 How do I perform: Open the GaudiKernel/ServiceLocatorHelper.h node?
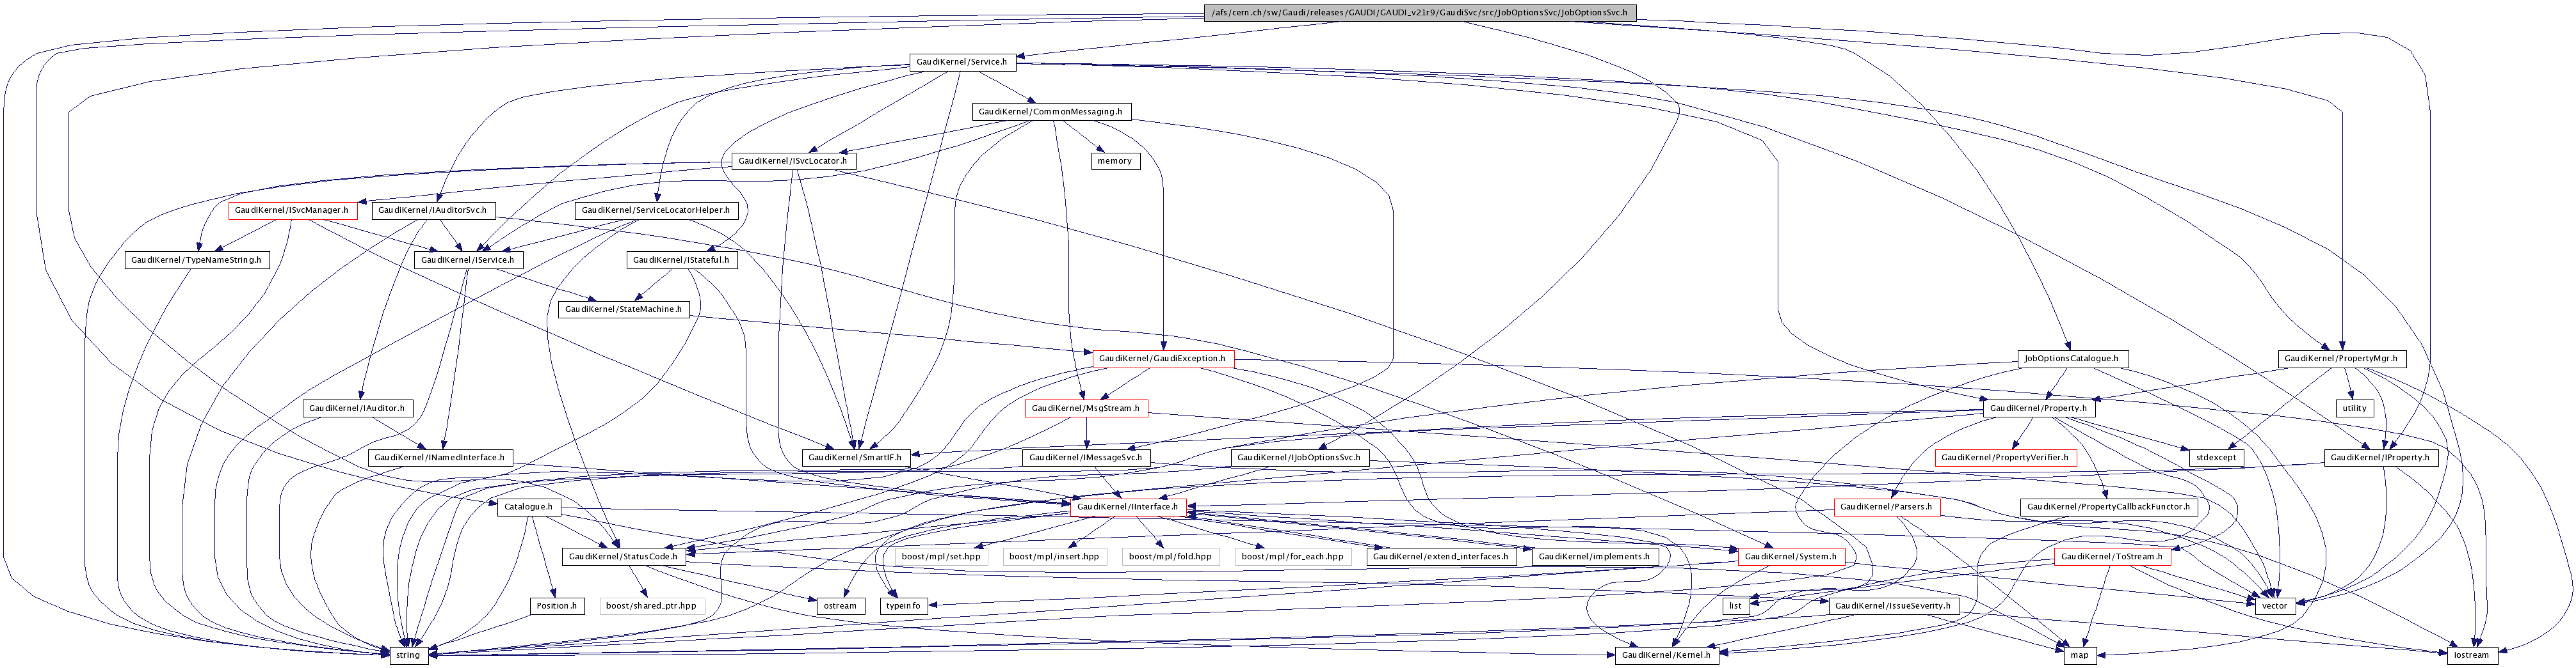(x=656, y=211)
